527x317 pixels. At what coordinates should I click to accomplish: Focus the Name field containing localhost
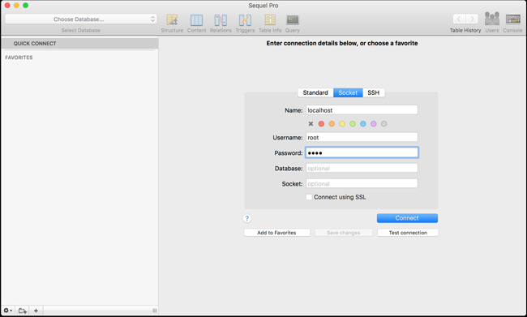(x=362, y=110)
